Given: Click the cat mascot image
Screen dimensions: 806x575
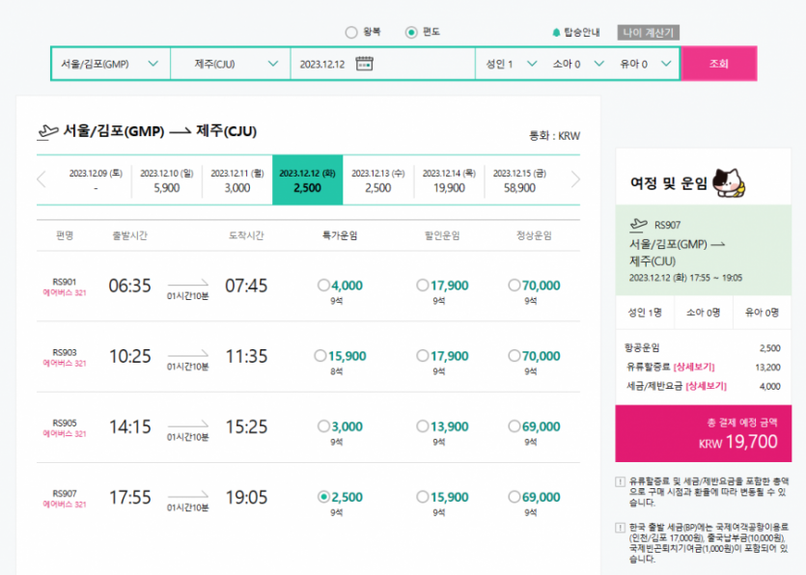Looking at the screenshot, I should (732, 181).
